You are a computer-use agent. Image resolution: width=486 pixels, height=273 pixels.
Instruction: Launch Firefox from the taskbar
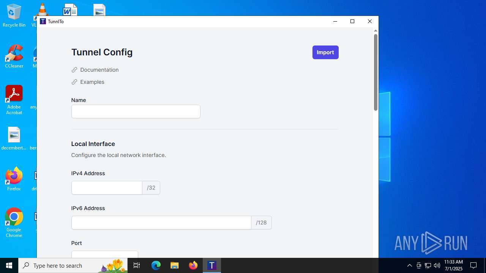point(193,265)
